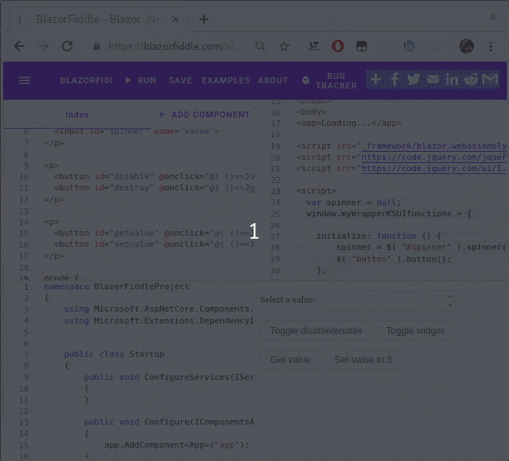This screenshot has height=461, width=509.
Task: Go back in browser
Action: [x=19, y=46]
